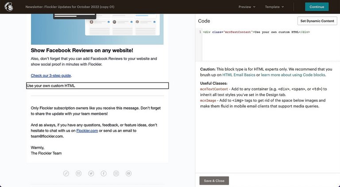340x187 pixels.
Task: Click the Facebook Reviews banner image
Action: tap(97, 29)
